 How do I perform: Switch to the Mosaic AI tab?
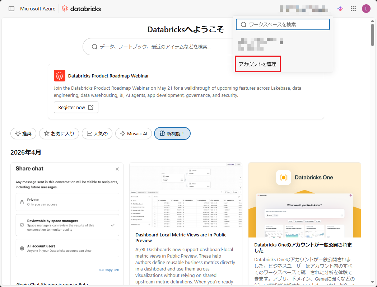tap(134, 133)
